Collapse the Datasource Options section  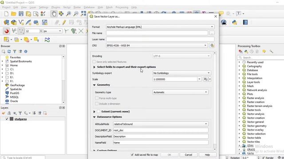(x=94, y=117)
